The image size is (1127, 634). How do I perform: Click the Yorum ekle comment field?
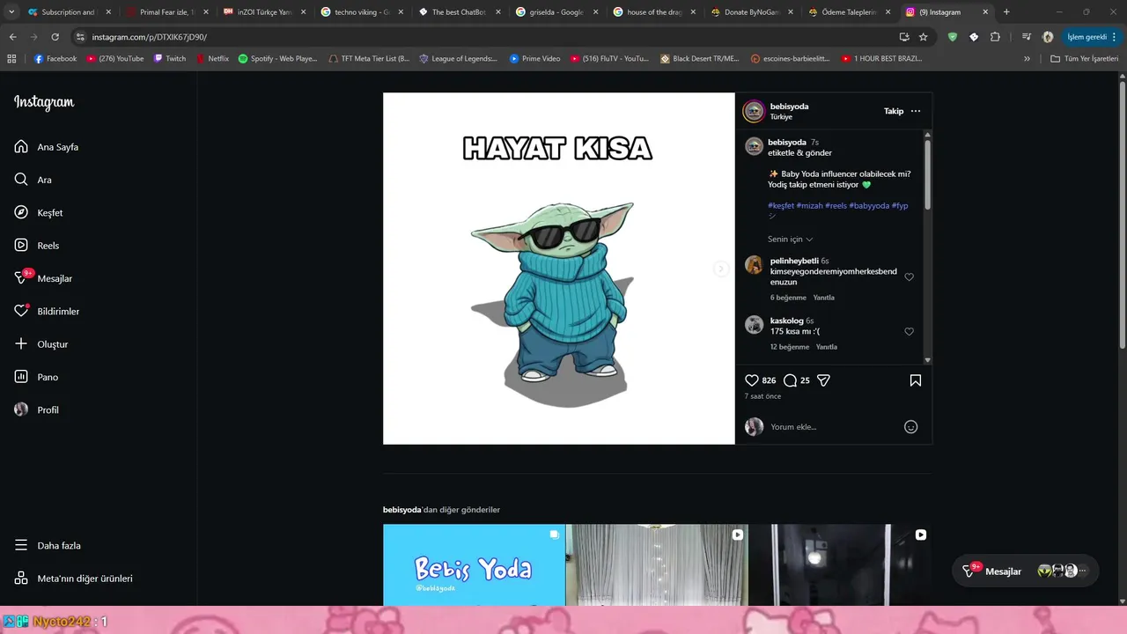point(832,427)
